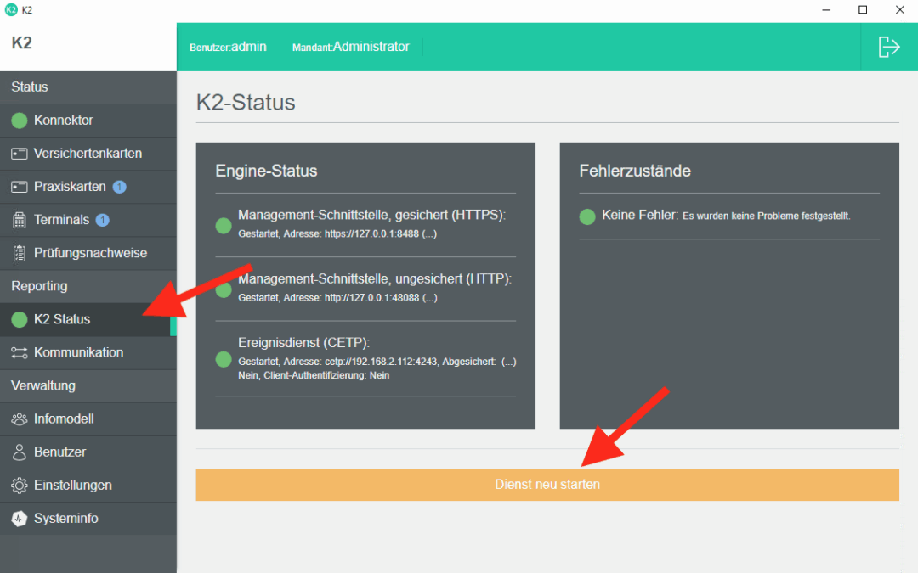The height and width of the screenshot is (573, 918).
Task: Go to the Terminals section
Action: [x=88, y=221]
